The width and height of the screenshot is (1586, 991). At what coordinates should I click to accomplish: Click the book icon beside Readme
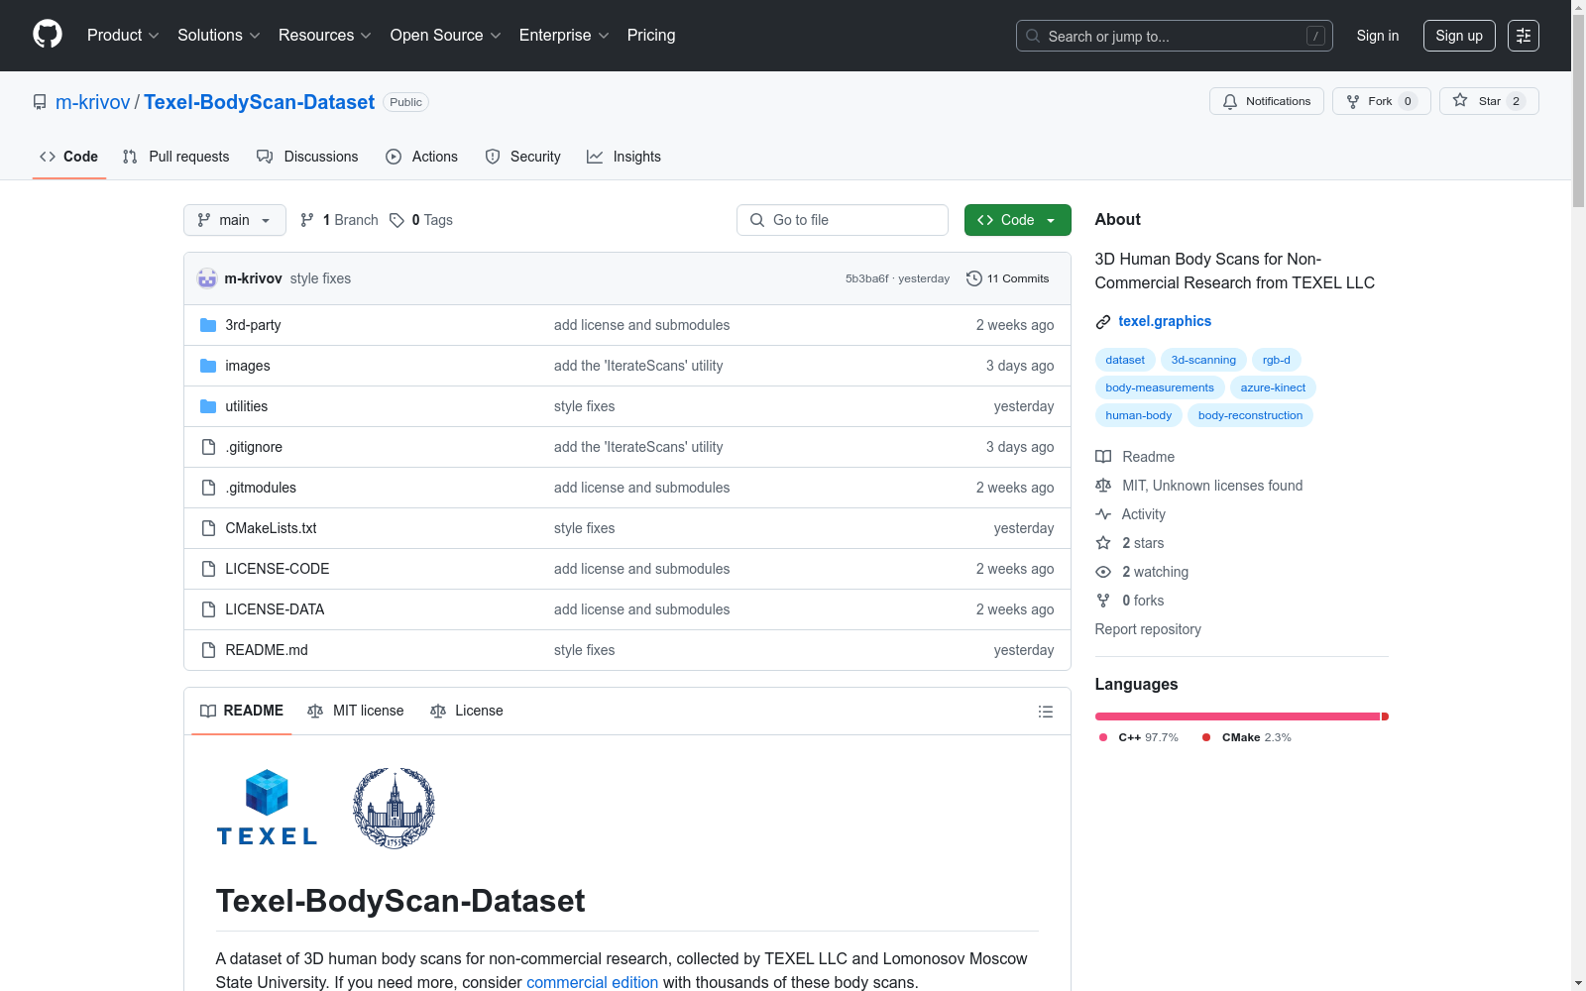(x=1103, y=457)
